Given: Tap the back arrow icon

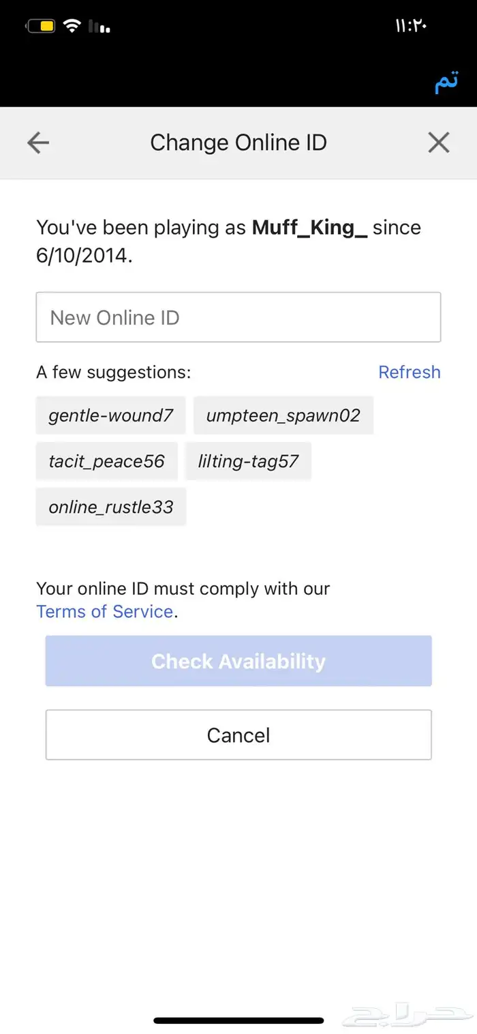Looking at the screenshot, I should point(38,143).
